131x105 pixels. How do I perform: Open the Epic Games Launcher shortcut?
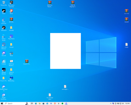click(11, 4)
